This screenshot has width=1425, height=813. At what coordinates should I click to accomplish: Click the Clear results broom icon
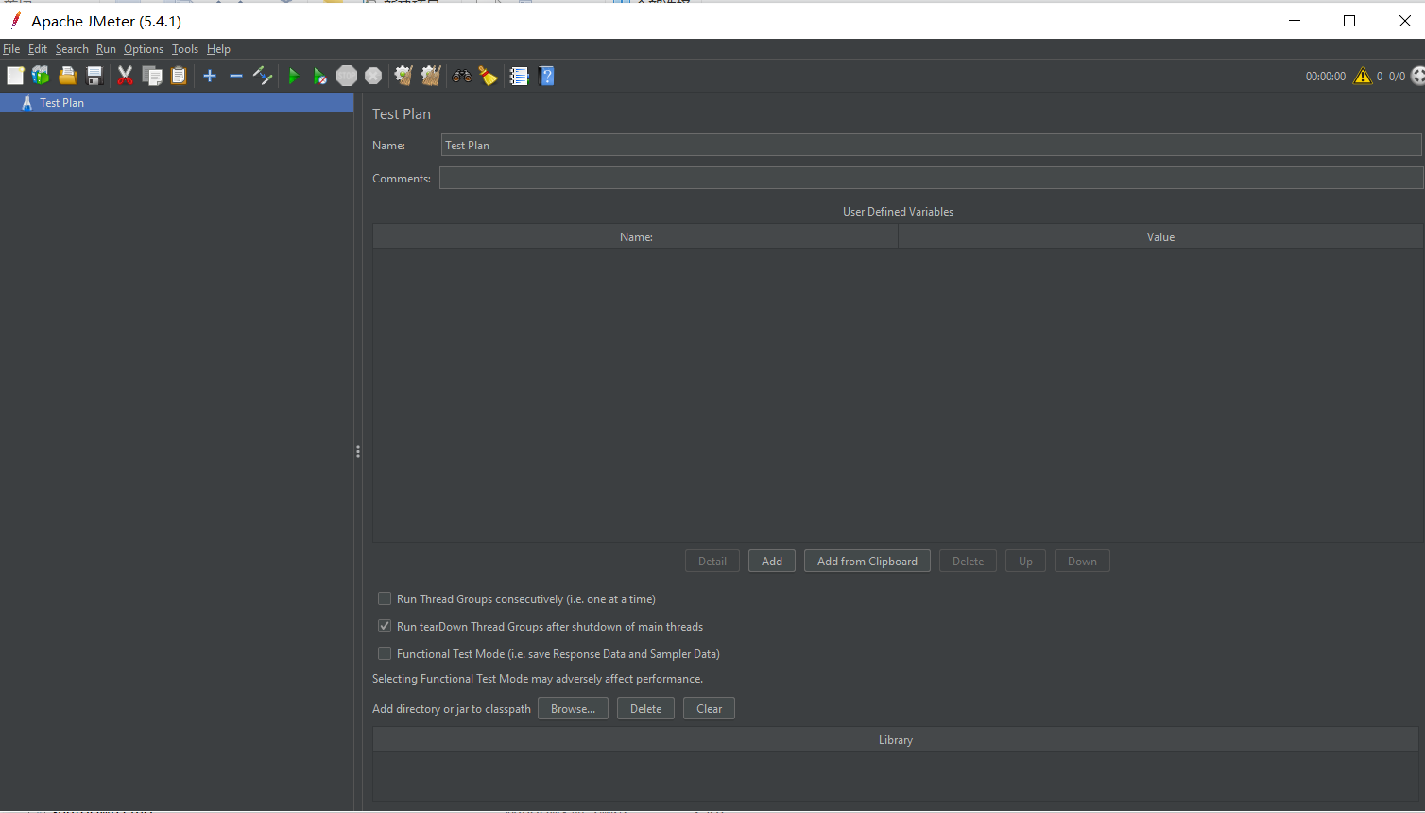coord(403,76)
